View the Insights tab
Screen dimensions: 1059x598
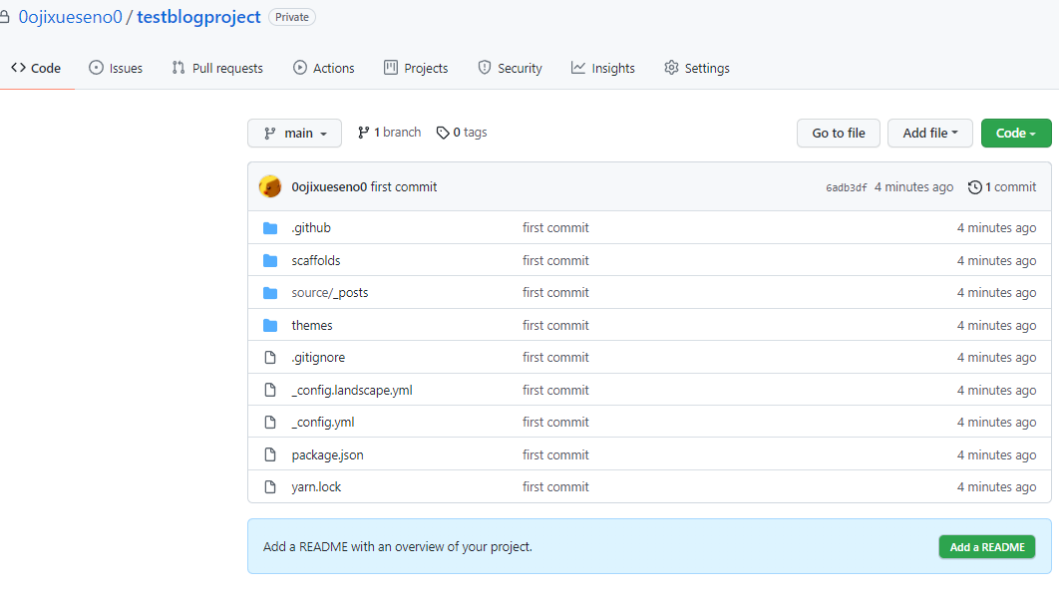pyautogui.click(x=603, y=68)
